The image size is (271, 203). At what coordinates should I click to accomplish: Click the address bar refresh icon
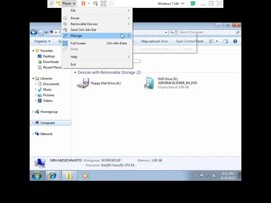pyautogui.click(x=172, y=32)
